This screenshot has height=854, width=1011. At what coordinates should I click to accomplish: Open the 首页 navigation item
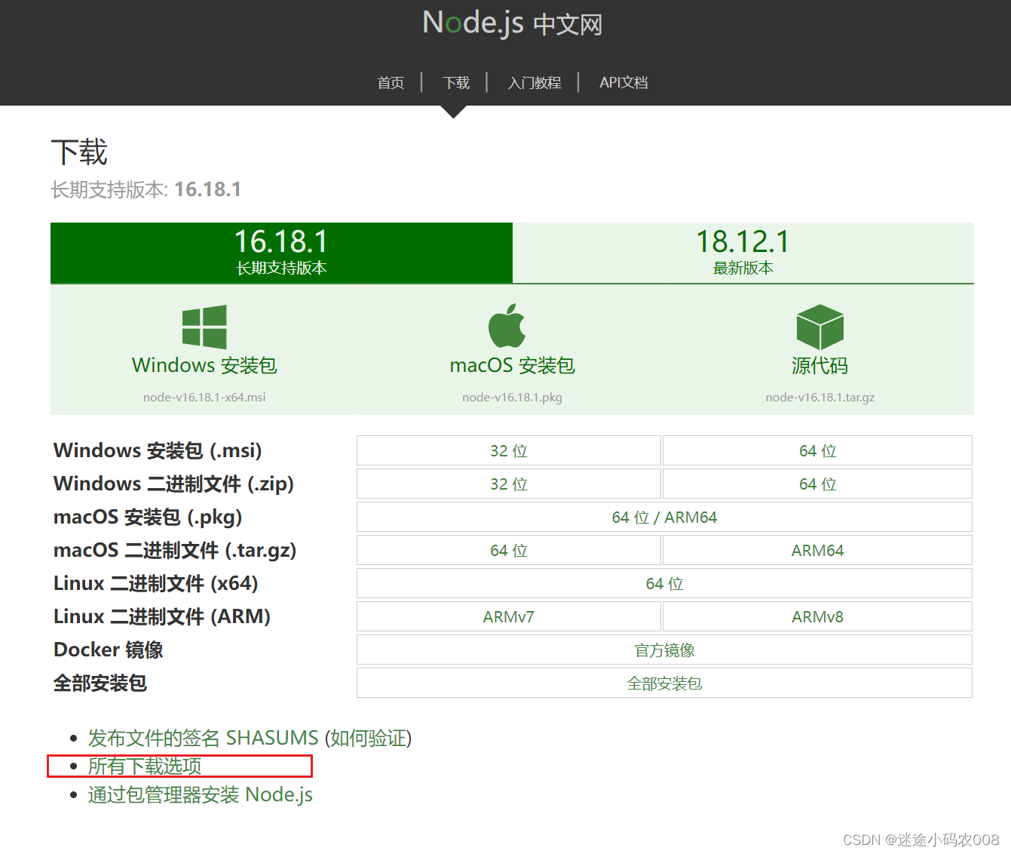[x=391, y=82]
